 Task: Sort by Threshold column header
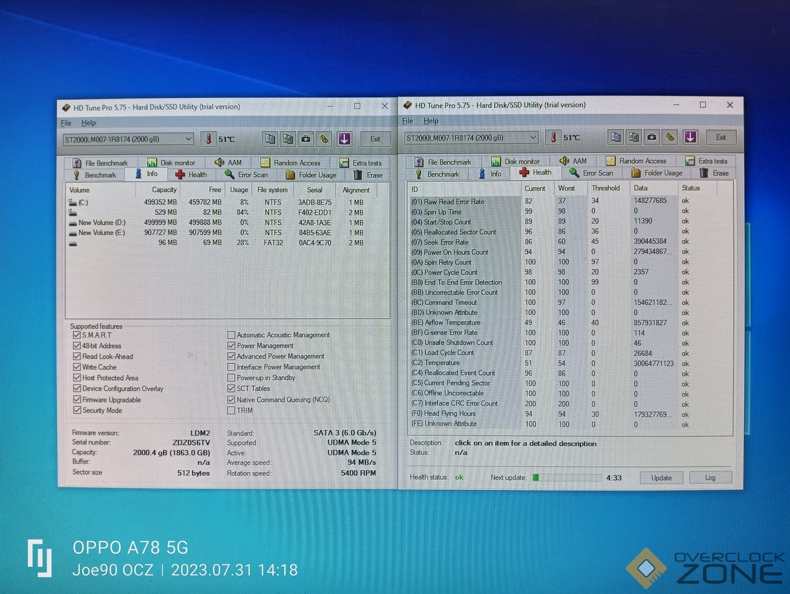pos(608,188)
